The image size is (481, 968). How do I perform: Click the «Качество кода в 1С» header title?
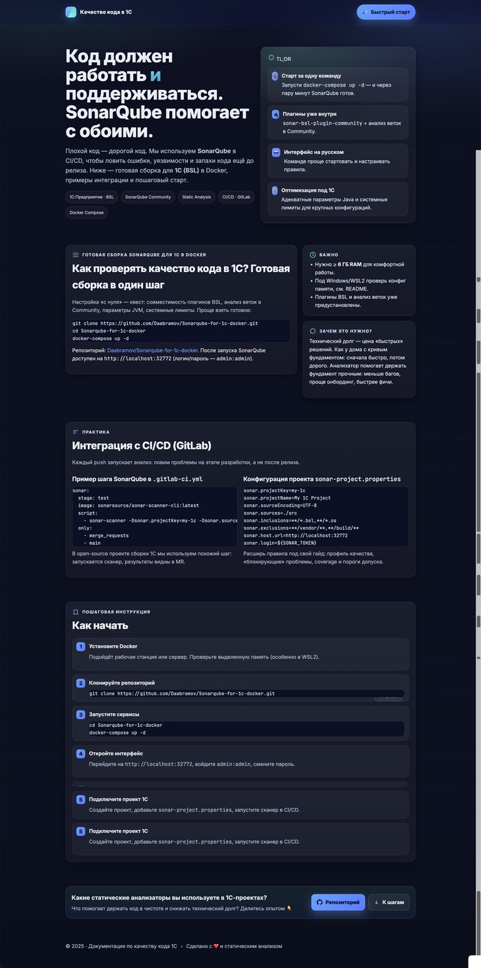[106, 12]
